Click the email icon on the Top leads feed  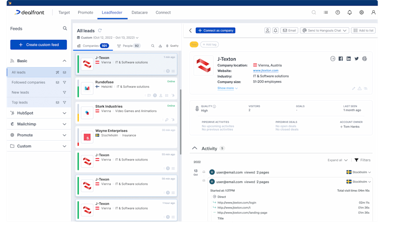click(x=57, y=103)
